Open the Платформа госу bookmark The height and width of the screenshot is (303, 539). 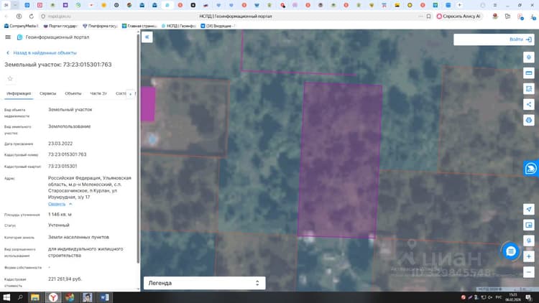click(x=100, y=26)
